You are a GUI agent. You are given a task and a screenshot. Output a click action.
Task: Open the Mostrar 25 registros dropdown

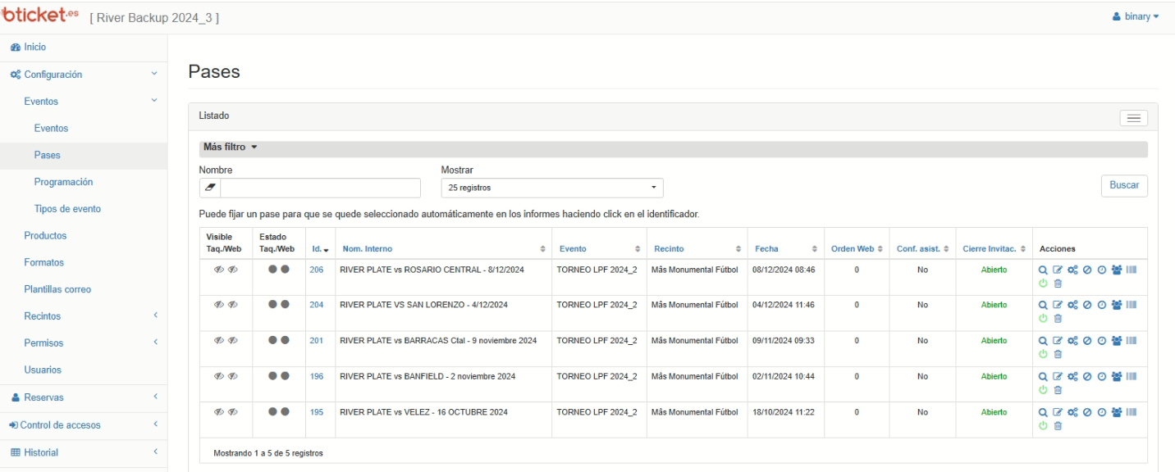point(552,188)
